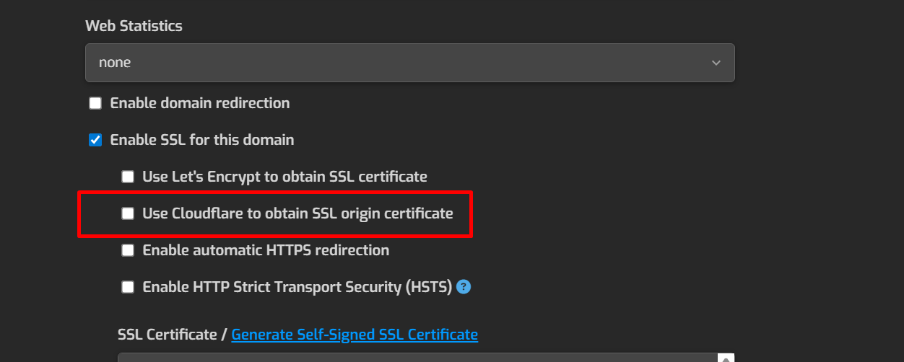Click the 'Web Statistics' field heading
This screenshot has height=362, width=904.
tap(134, 26)
